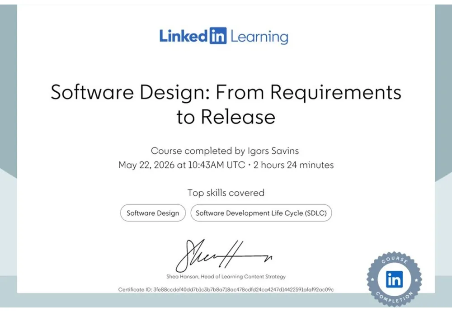This screenshot has width=452, height=312.
Task: Click the Shea Hanson, Head of Learning Content Strategy caption
Action: click(226, 277)
